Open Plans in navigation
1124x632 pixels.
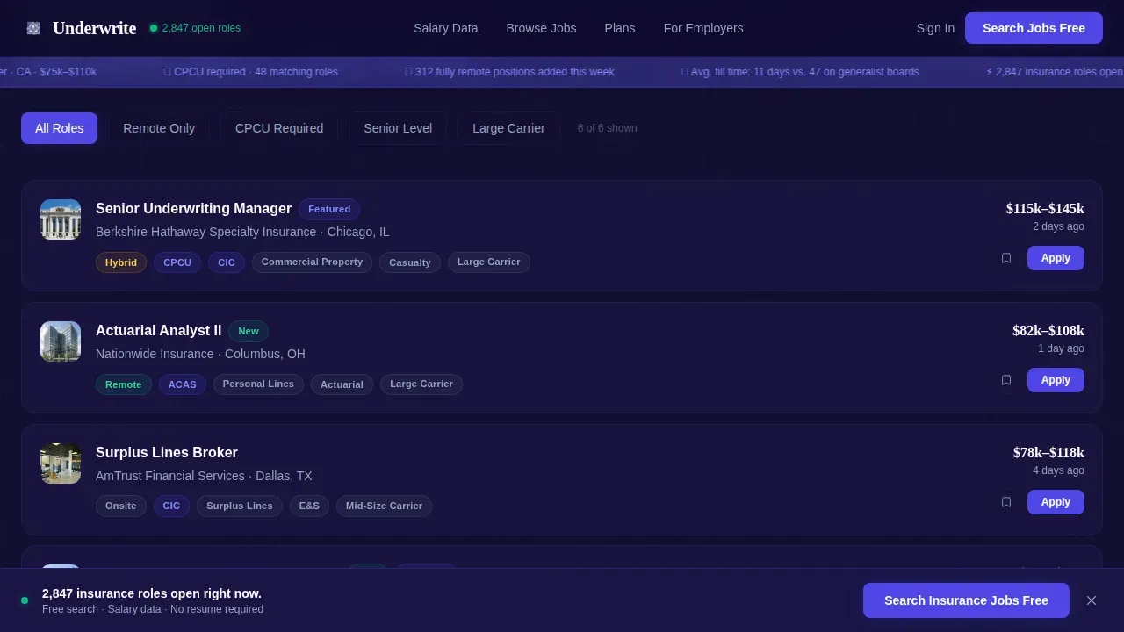point(620,28)
